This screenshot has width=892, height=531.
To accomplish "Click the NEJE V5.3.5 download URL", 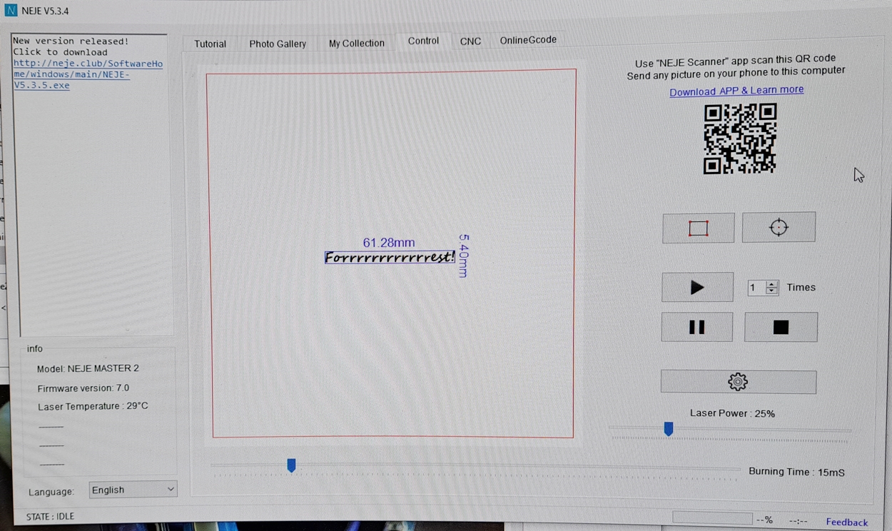I will click(x=87, y=74).
